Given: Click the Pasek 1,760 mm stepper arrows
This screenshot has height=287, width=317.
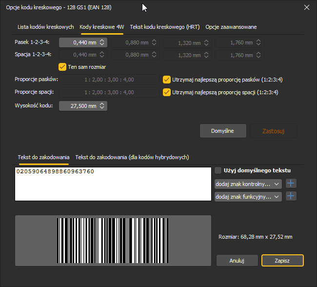Looking at the screenshot, I should point(258,42).
